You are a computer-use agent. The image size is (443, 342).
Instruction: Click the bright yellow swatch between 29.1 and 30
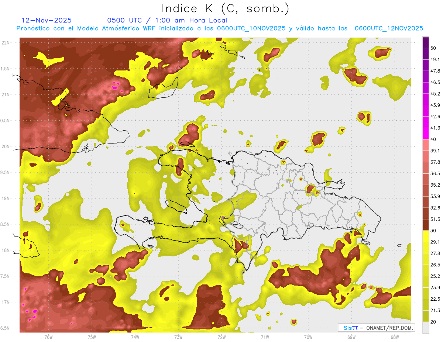pyautogui.click(x=426, y=236)
